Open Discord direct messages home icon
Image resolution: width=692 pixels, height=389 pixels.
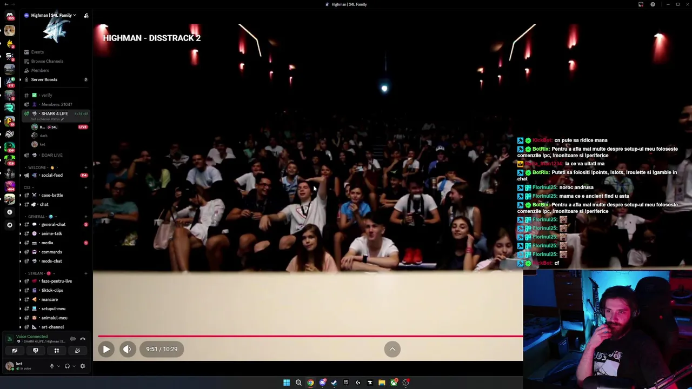10,16
